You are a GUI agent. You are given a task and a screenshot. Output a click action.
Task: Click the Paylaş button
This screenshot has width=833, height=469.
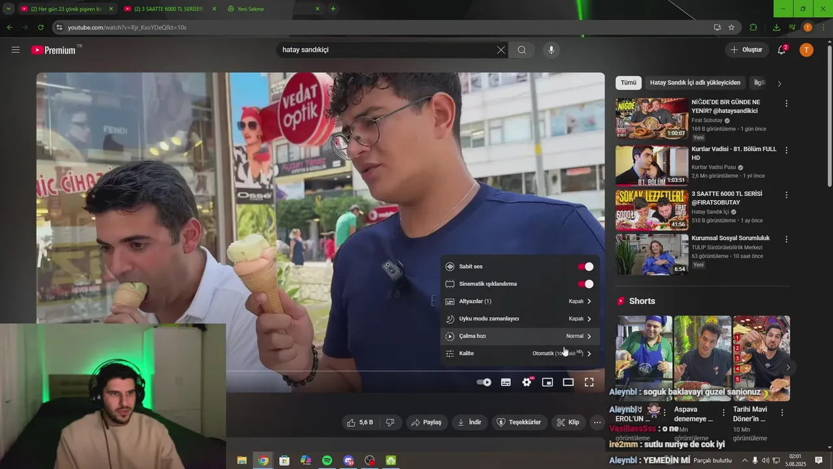pos(426,422)
